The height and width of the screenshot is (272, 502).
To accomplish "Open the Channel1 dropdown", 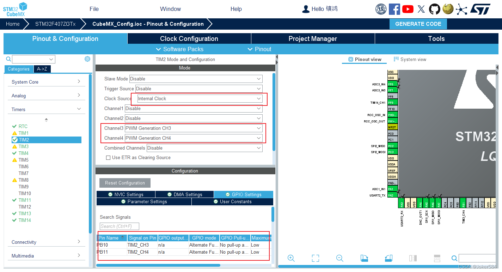I will pyautogui.click(x=194, y=108).
